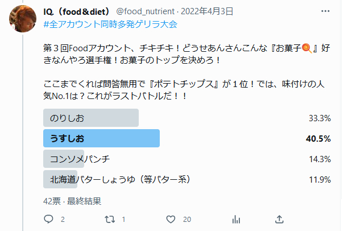The image size is (344, 231).
Task: Click the retweet count number 1
Action: [123, 220]
